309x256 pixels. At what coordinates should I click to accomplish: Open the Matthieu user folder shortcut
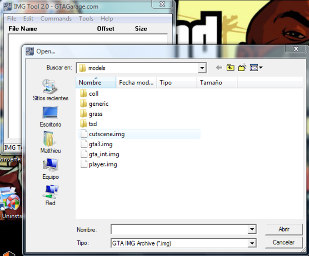tap(50, 142)
